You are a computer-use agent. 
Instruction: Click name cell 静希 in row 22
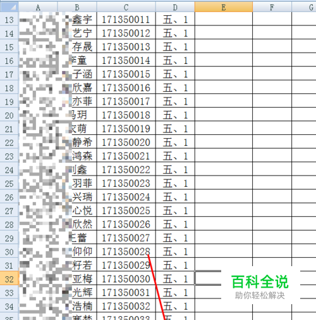pos(82,143)
